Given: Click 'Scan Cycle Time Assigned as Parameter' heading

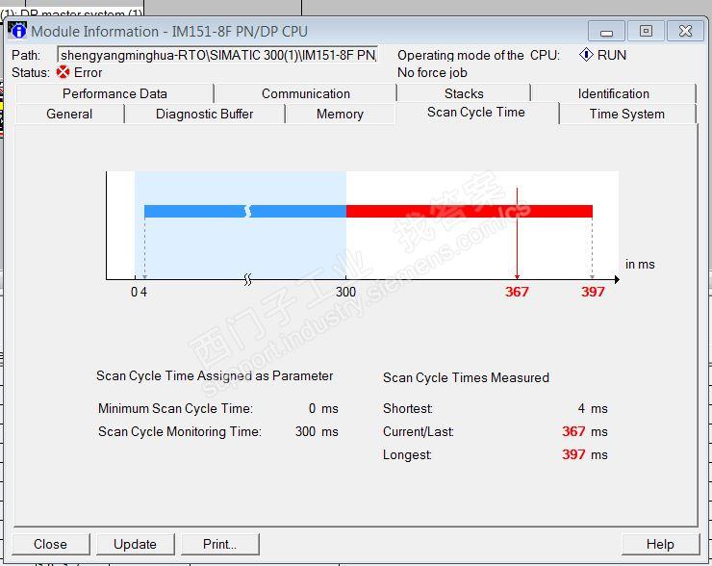Looking at the screenshot, I should point(215,375).
